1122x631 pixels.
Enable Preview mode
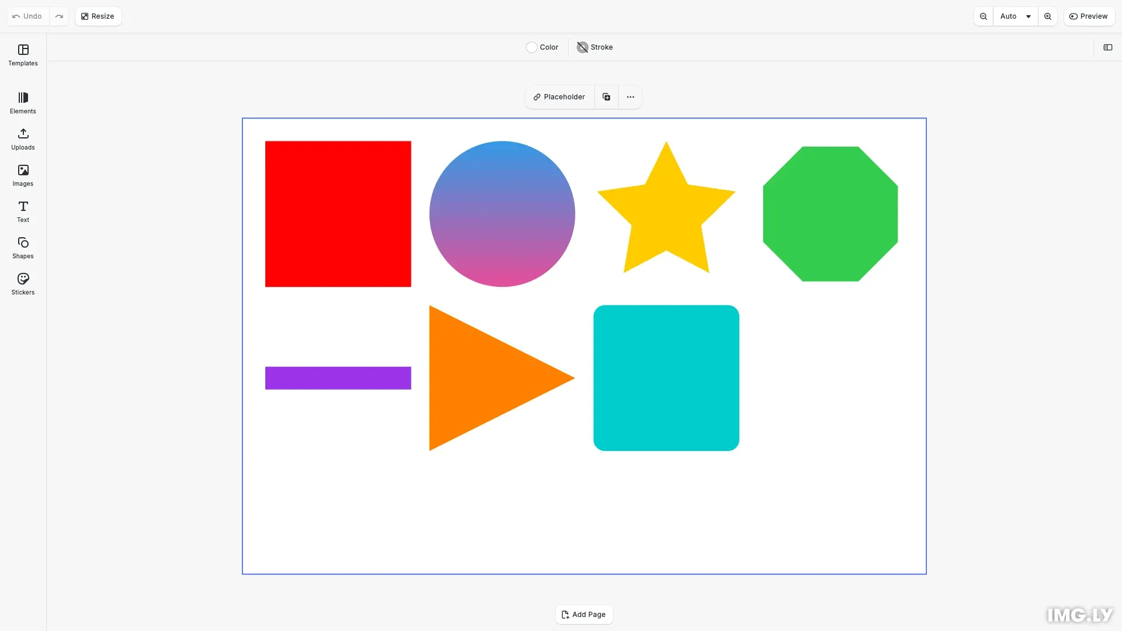click(x=1089, y=16)
